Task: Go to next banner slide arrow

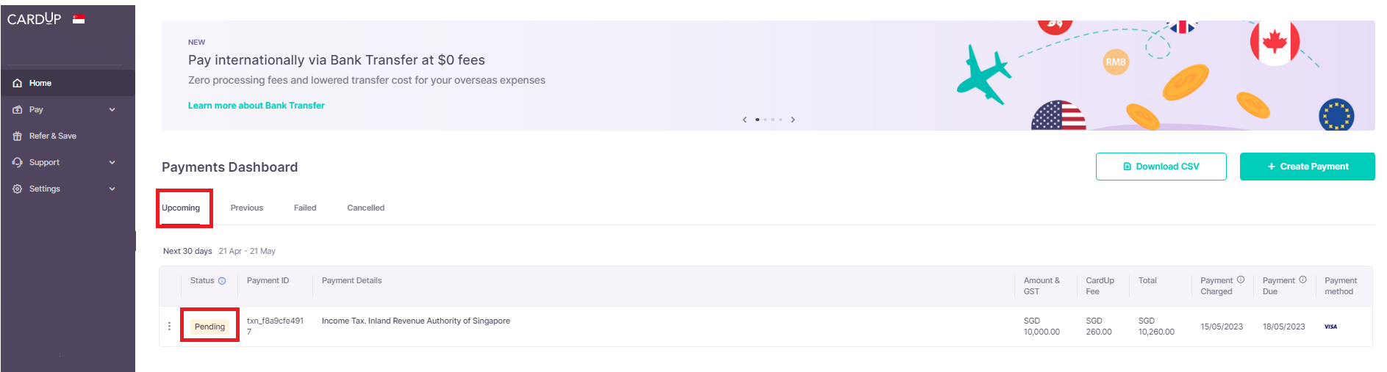Action: point(793,120)
